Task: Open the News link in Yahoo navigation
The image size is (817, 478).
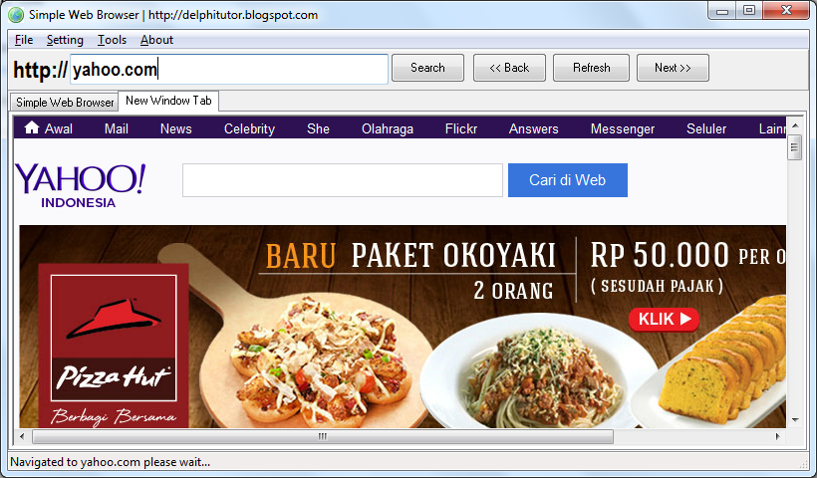Action: 176,128
